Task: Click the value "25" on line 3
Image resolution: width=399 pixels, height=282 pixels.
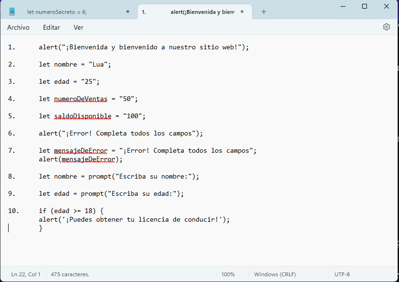Action: [x=89, y=81]
